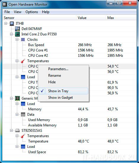Collapse the ST9250315AS drive node
139x163 pixels.
tap(11, 131)
